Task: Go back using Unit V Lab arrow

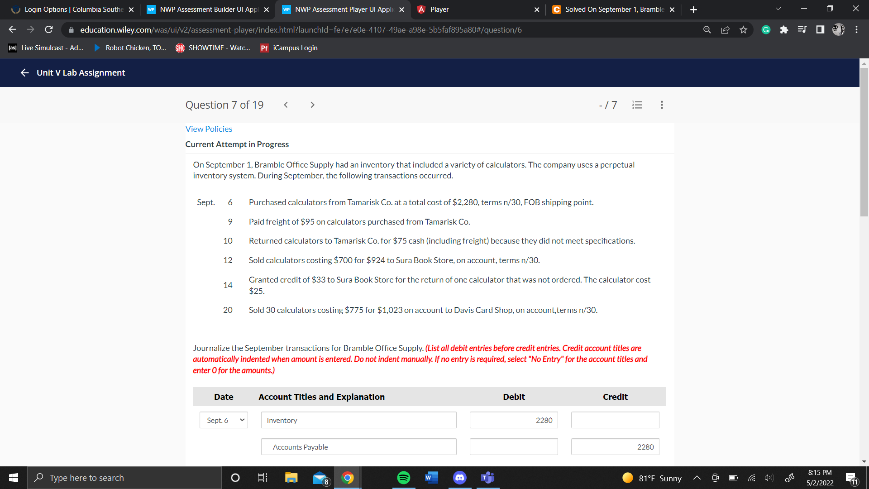Action: tap(25, 73)
